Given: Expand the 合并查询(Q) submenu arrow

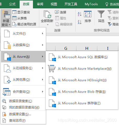Looking at the screenshot, I should pyautogui.click(x=43, y=92).
